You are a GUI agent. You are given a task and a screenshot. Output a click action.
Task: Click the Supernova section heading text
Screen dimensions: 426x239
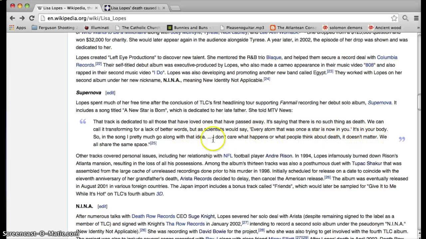click(x=89, y=93)
